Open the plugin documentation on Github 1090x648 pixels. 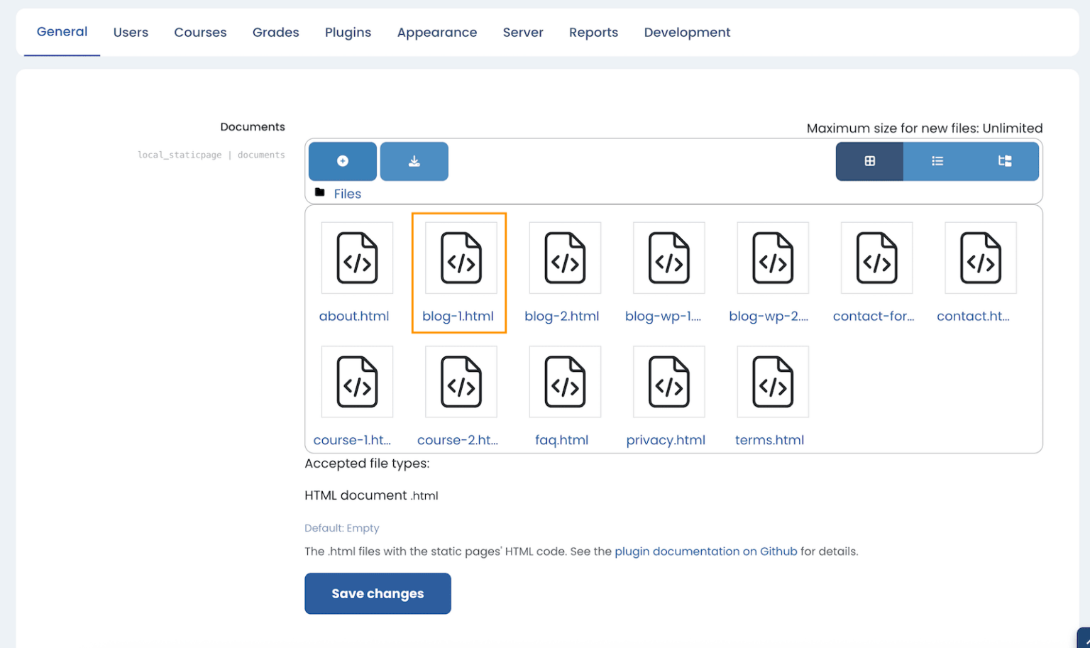[x=705, y=551]
